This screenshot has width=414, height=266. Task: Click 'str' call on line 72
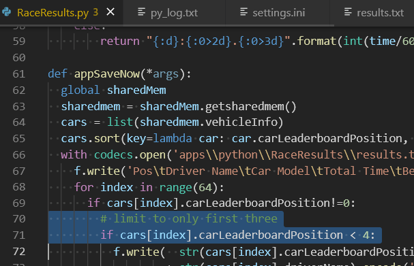click(189, 252)
